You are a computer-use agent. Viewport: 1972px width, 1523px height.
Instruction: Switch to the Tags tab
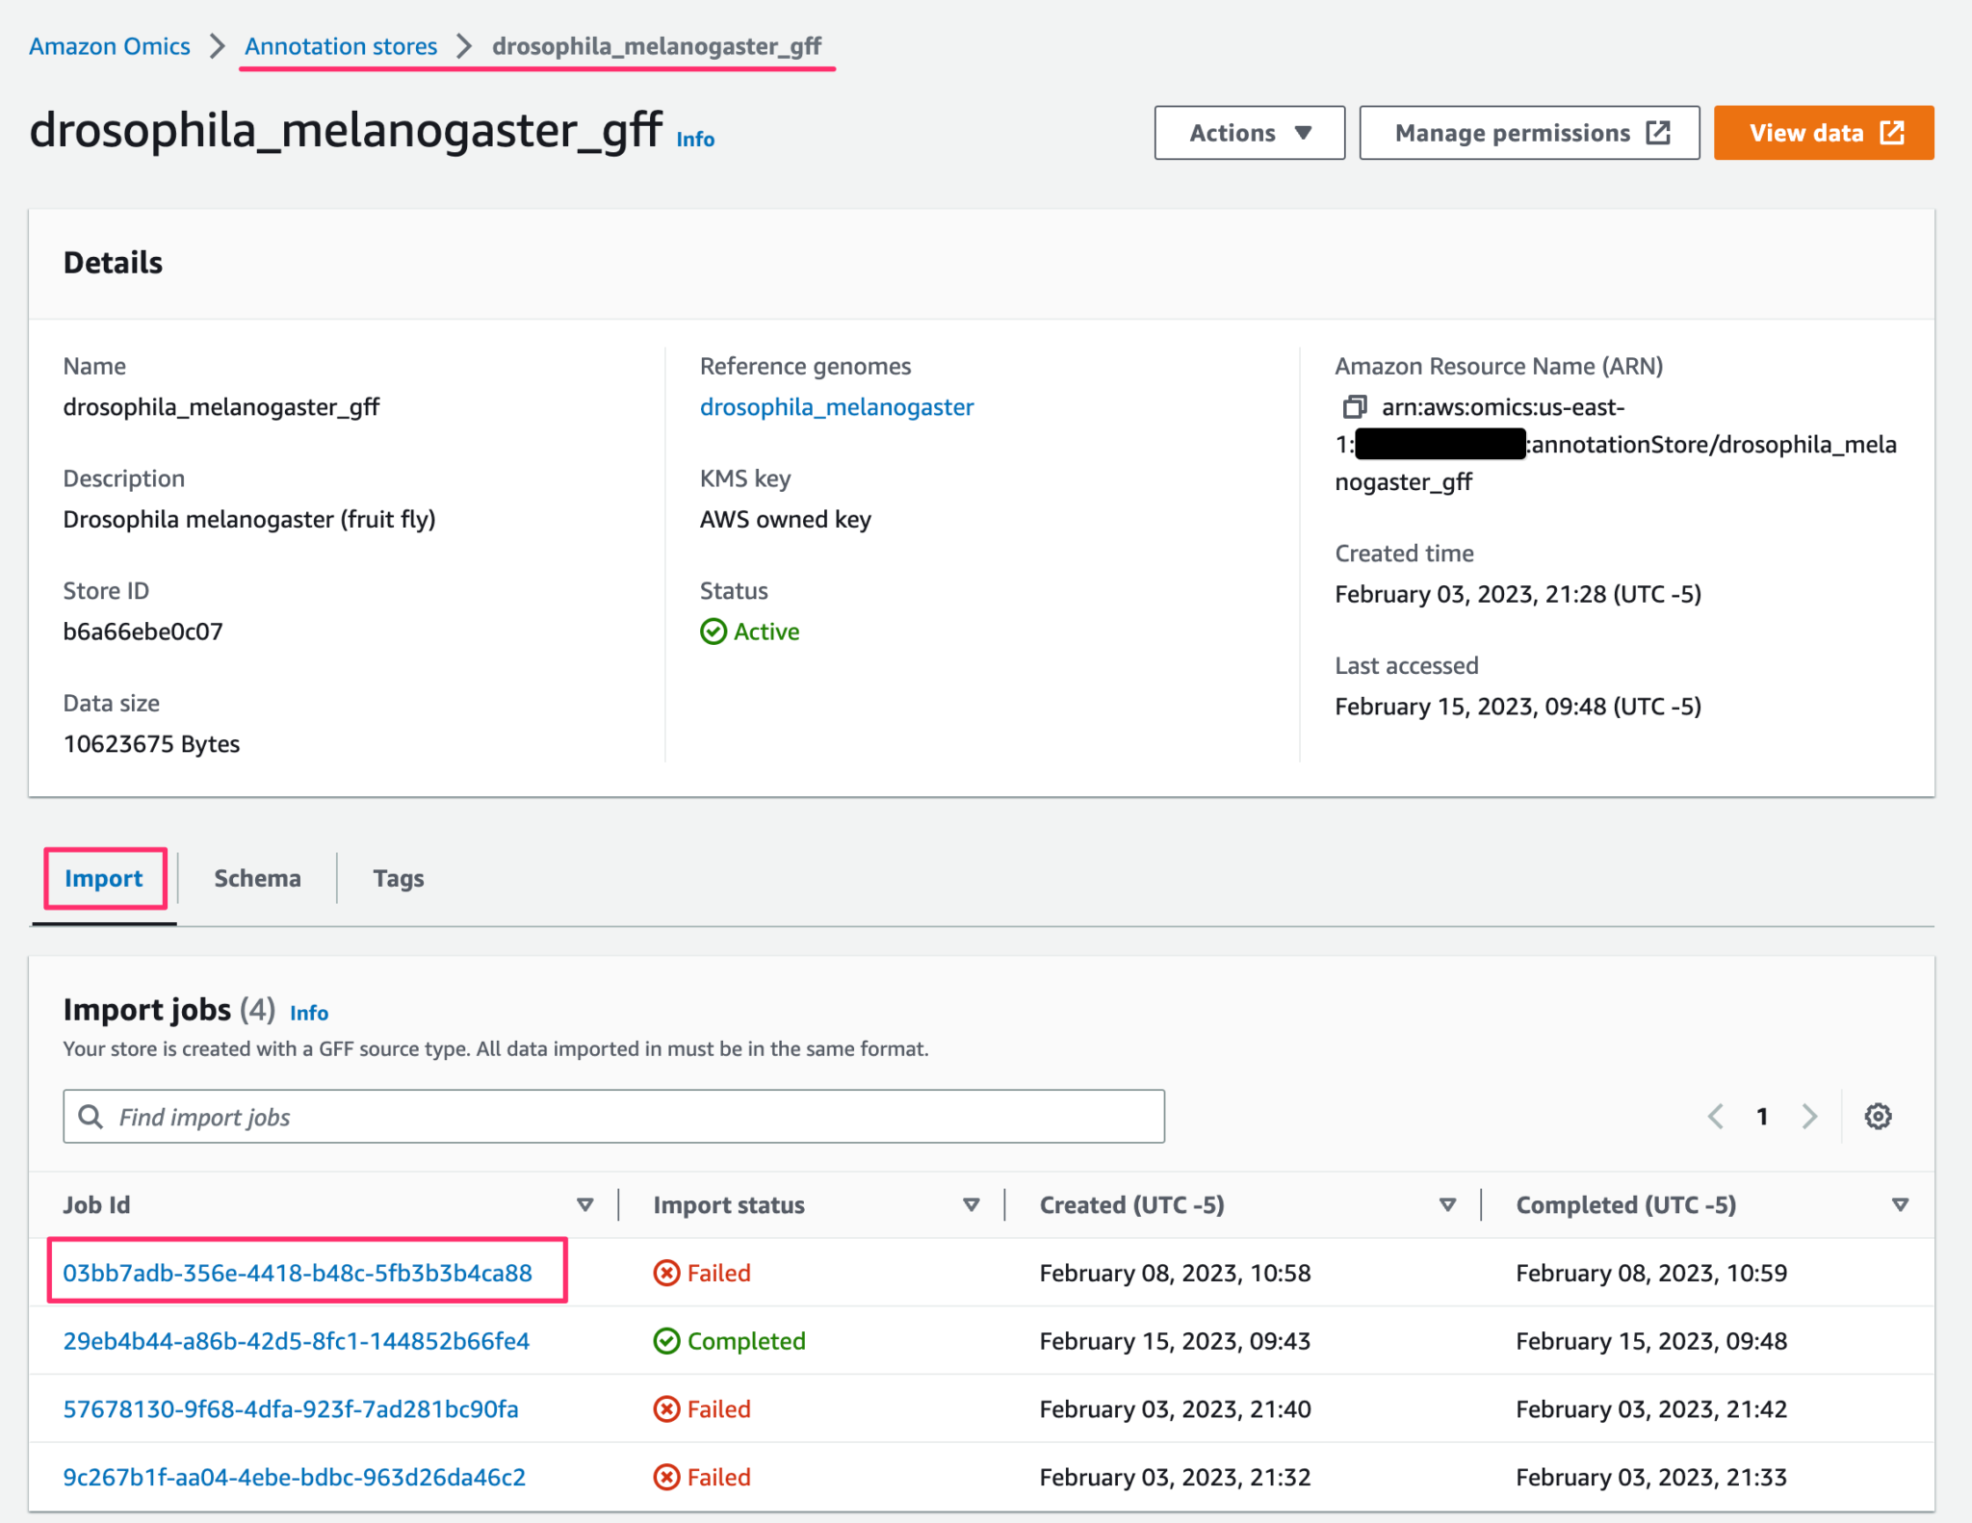[x=399, y=879]
